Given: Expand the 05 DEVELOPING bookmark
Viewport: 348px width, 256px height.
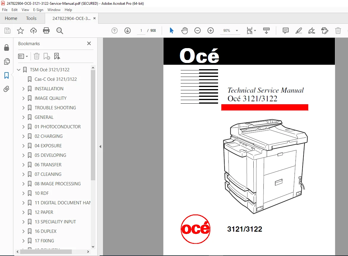Looking at the screenshot, I should tap(23, 155).
